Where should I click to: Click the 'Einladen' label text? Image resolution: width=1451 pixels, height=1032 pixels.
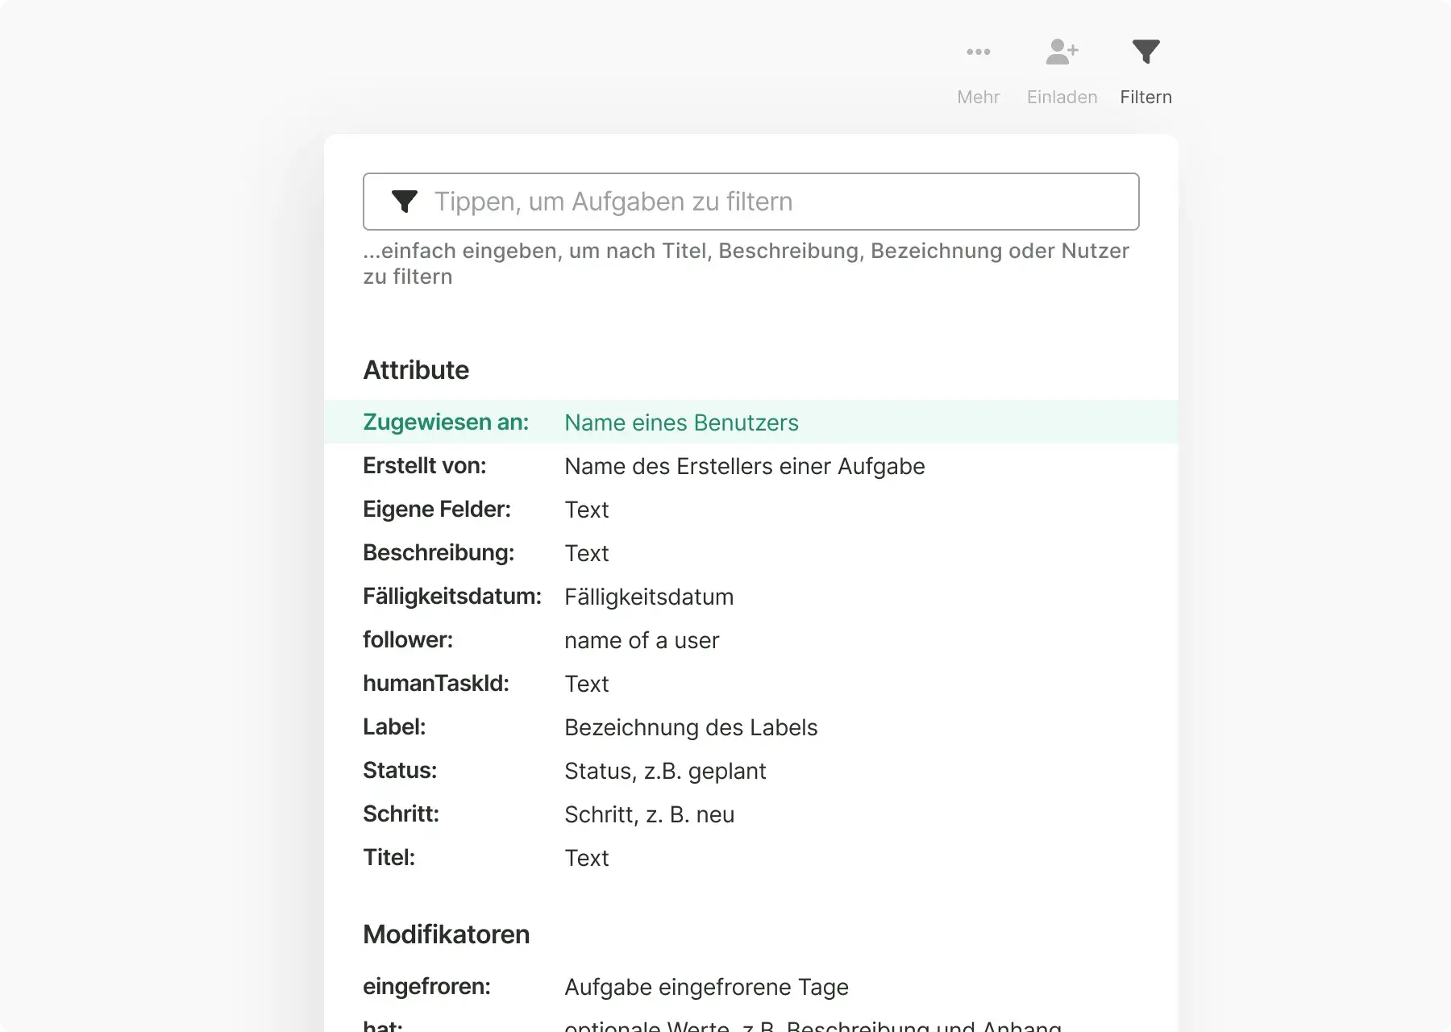click(1062, 98)
